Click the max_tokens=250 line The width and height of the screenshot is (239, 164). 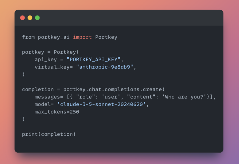tap(57, 112)
